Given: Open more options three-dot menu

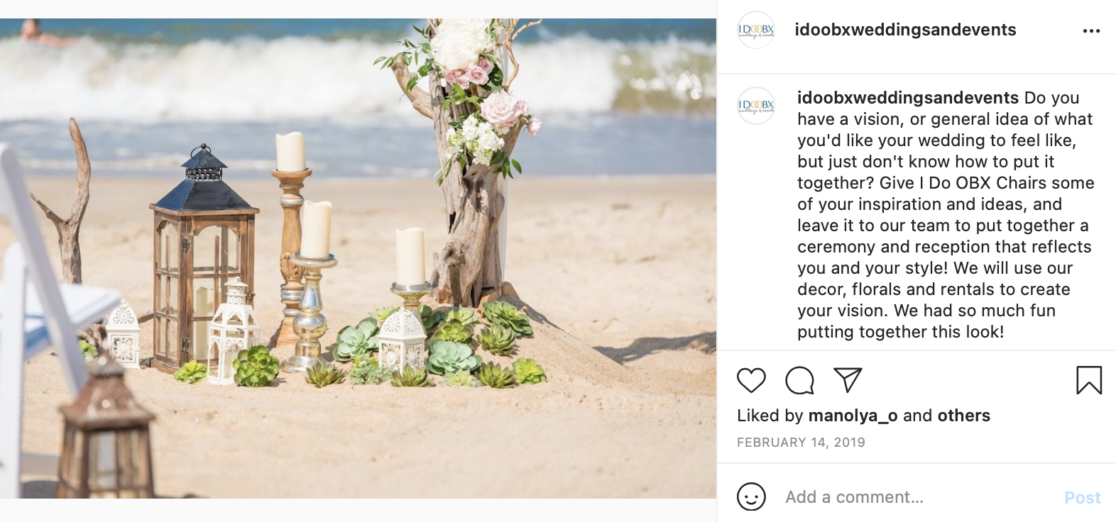Looking at the screenshot, I should pos(1091,30).
